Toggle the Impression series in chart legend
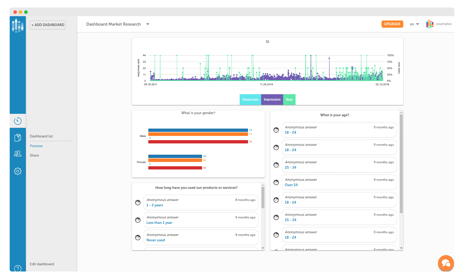This screenshot has width=464, height=279. pyautogui.click(x=272, y=100)
